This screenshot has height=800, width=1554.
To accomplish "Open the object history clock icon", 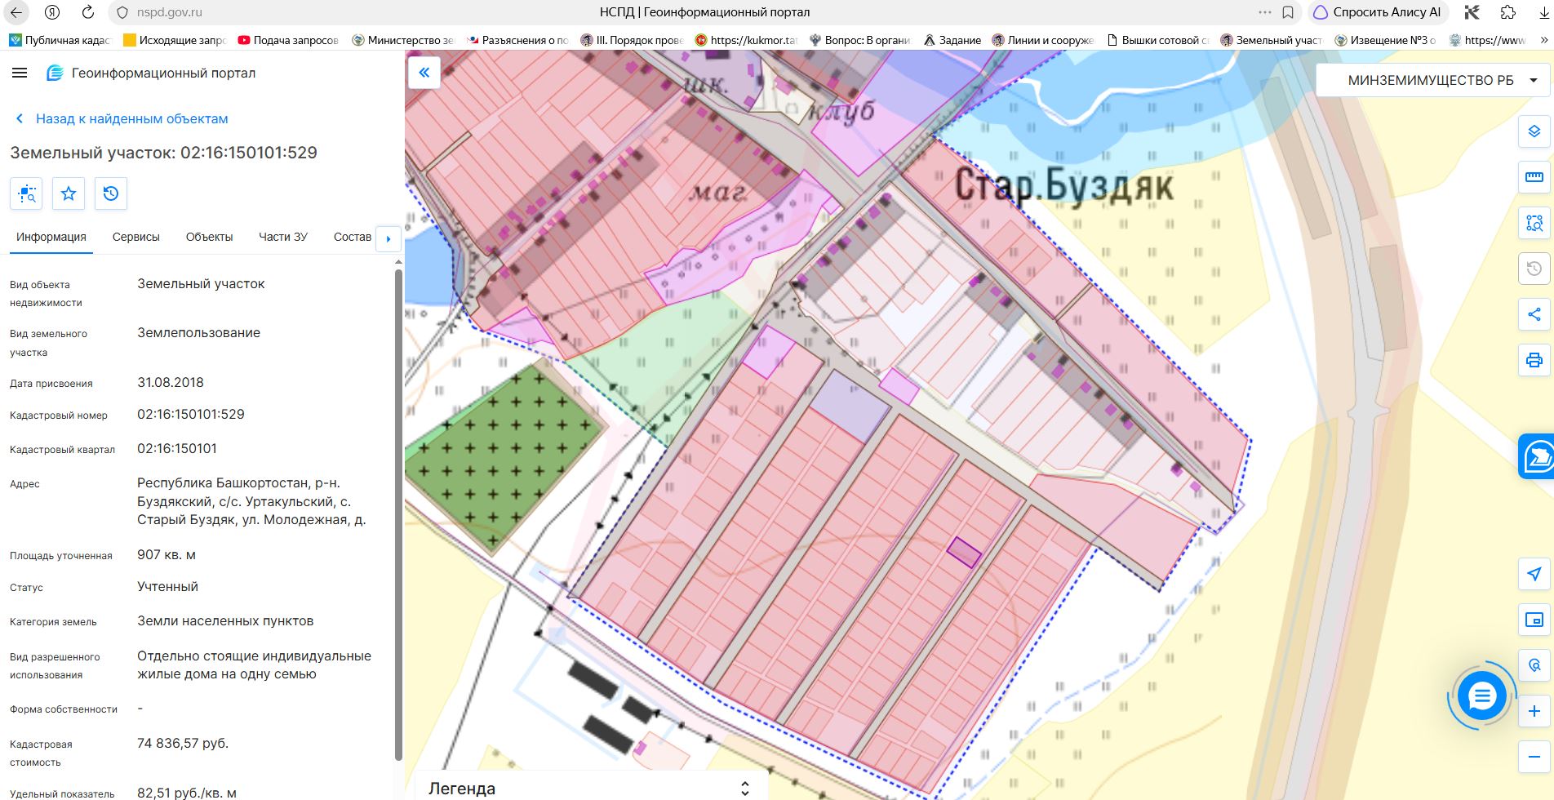I will 111,193.
